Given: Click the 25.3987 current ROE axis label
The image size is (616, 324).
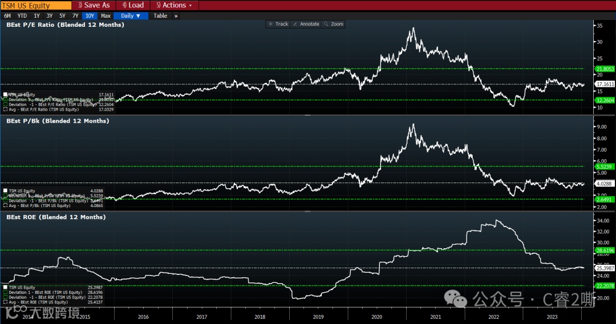Looking at the screenshot, I should tap(605, 268).
